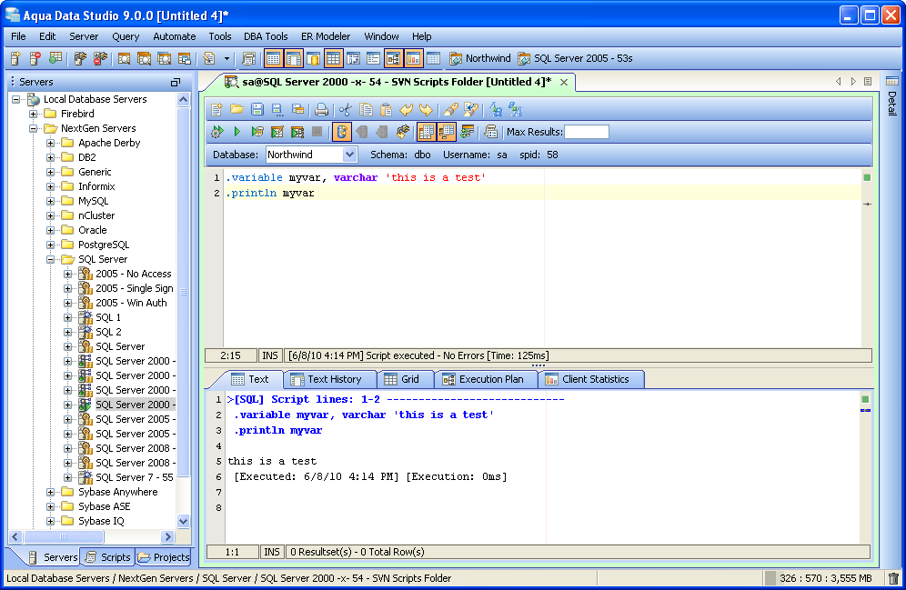Screen dimensions: 906x590
Task: Collapse the SQL Server folder node
Action: click(52, 259)
